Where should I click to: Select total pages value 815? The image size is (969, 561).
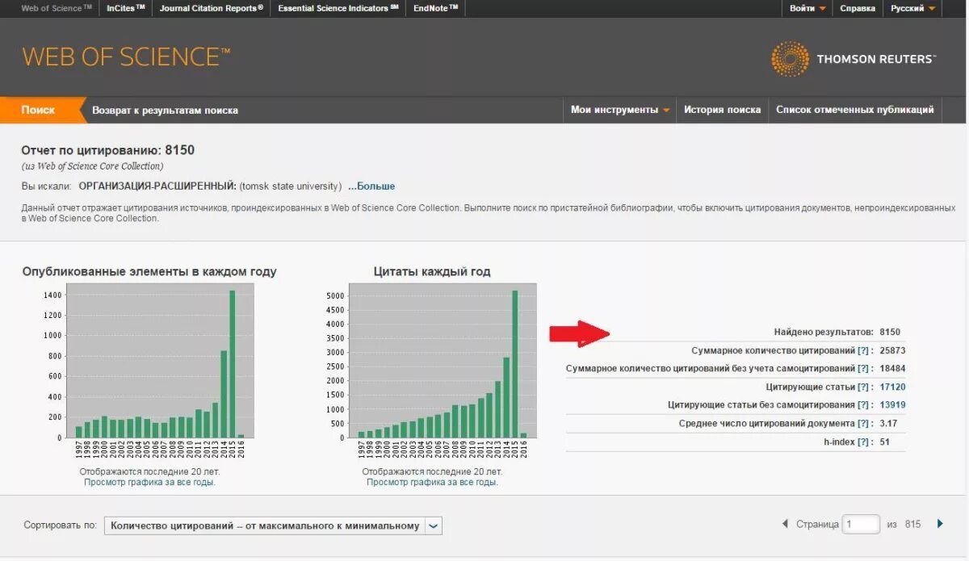[x=912, y=524]
